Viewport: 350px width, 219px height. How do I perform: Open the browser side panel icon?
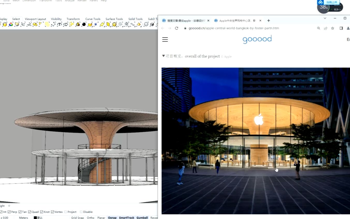tap(341, 28)
